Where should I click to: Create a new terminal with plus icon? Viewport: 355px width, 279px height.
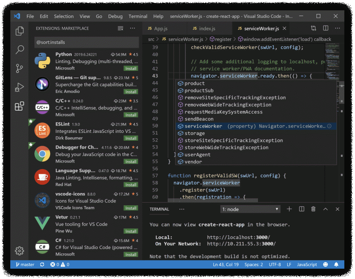(289, 209)
